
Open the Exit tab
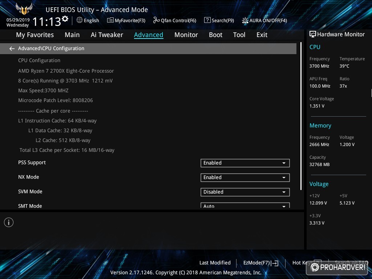(x=262, y=35)
